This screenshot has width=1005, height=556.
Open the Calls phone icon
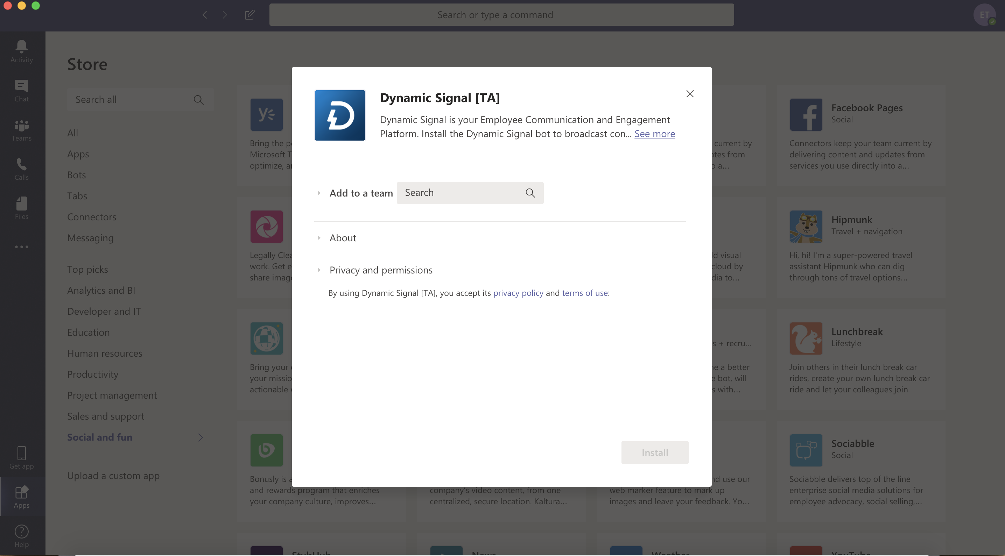click(x=21, y=164)
